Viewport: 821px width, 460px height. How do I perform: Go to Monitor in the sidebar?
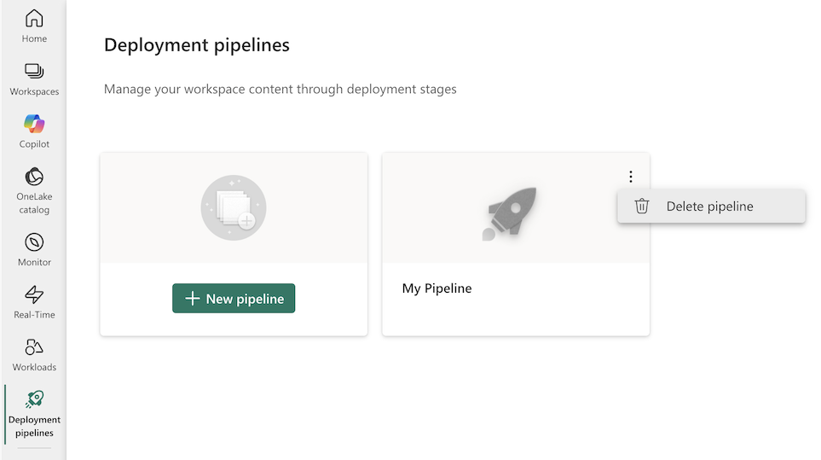click(x=34, y=242)
